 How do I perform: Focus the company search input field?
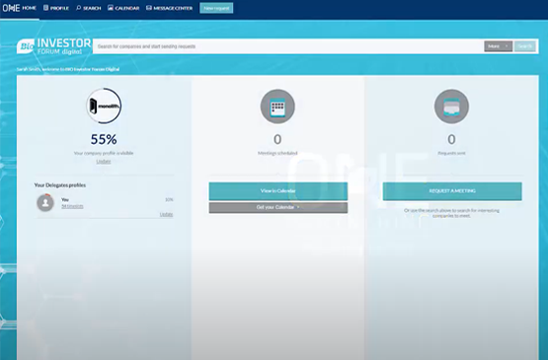(288, 46)
